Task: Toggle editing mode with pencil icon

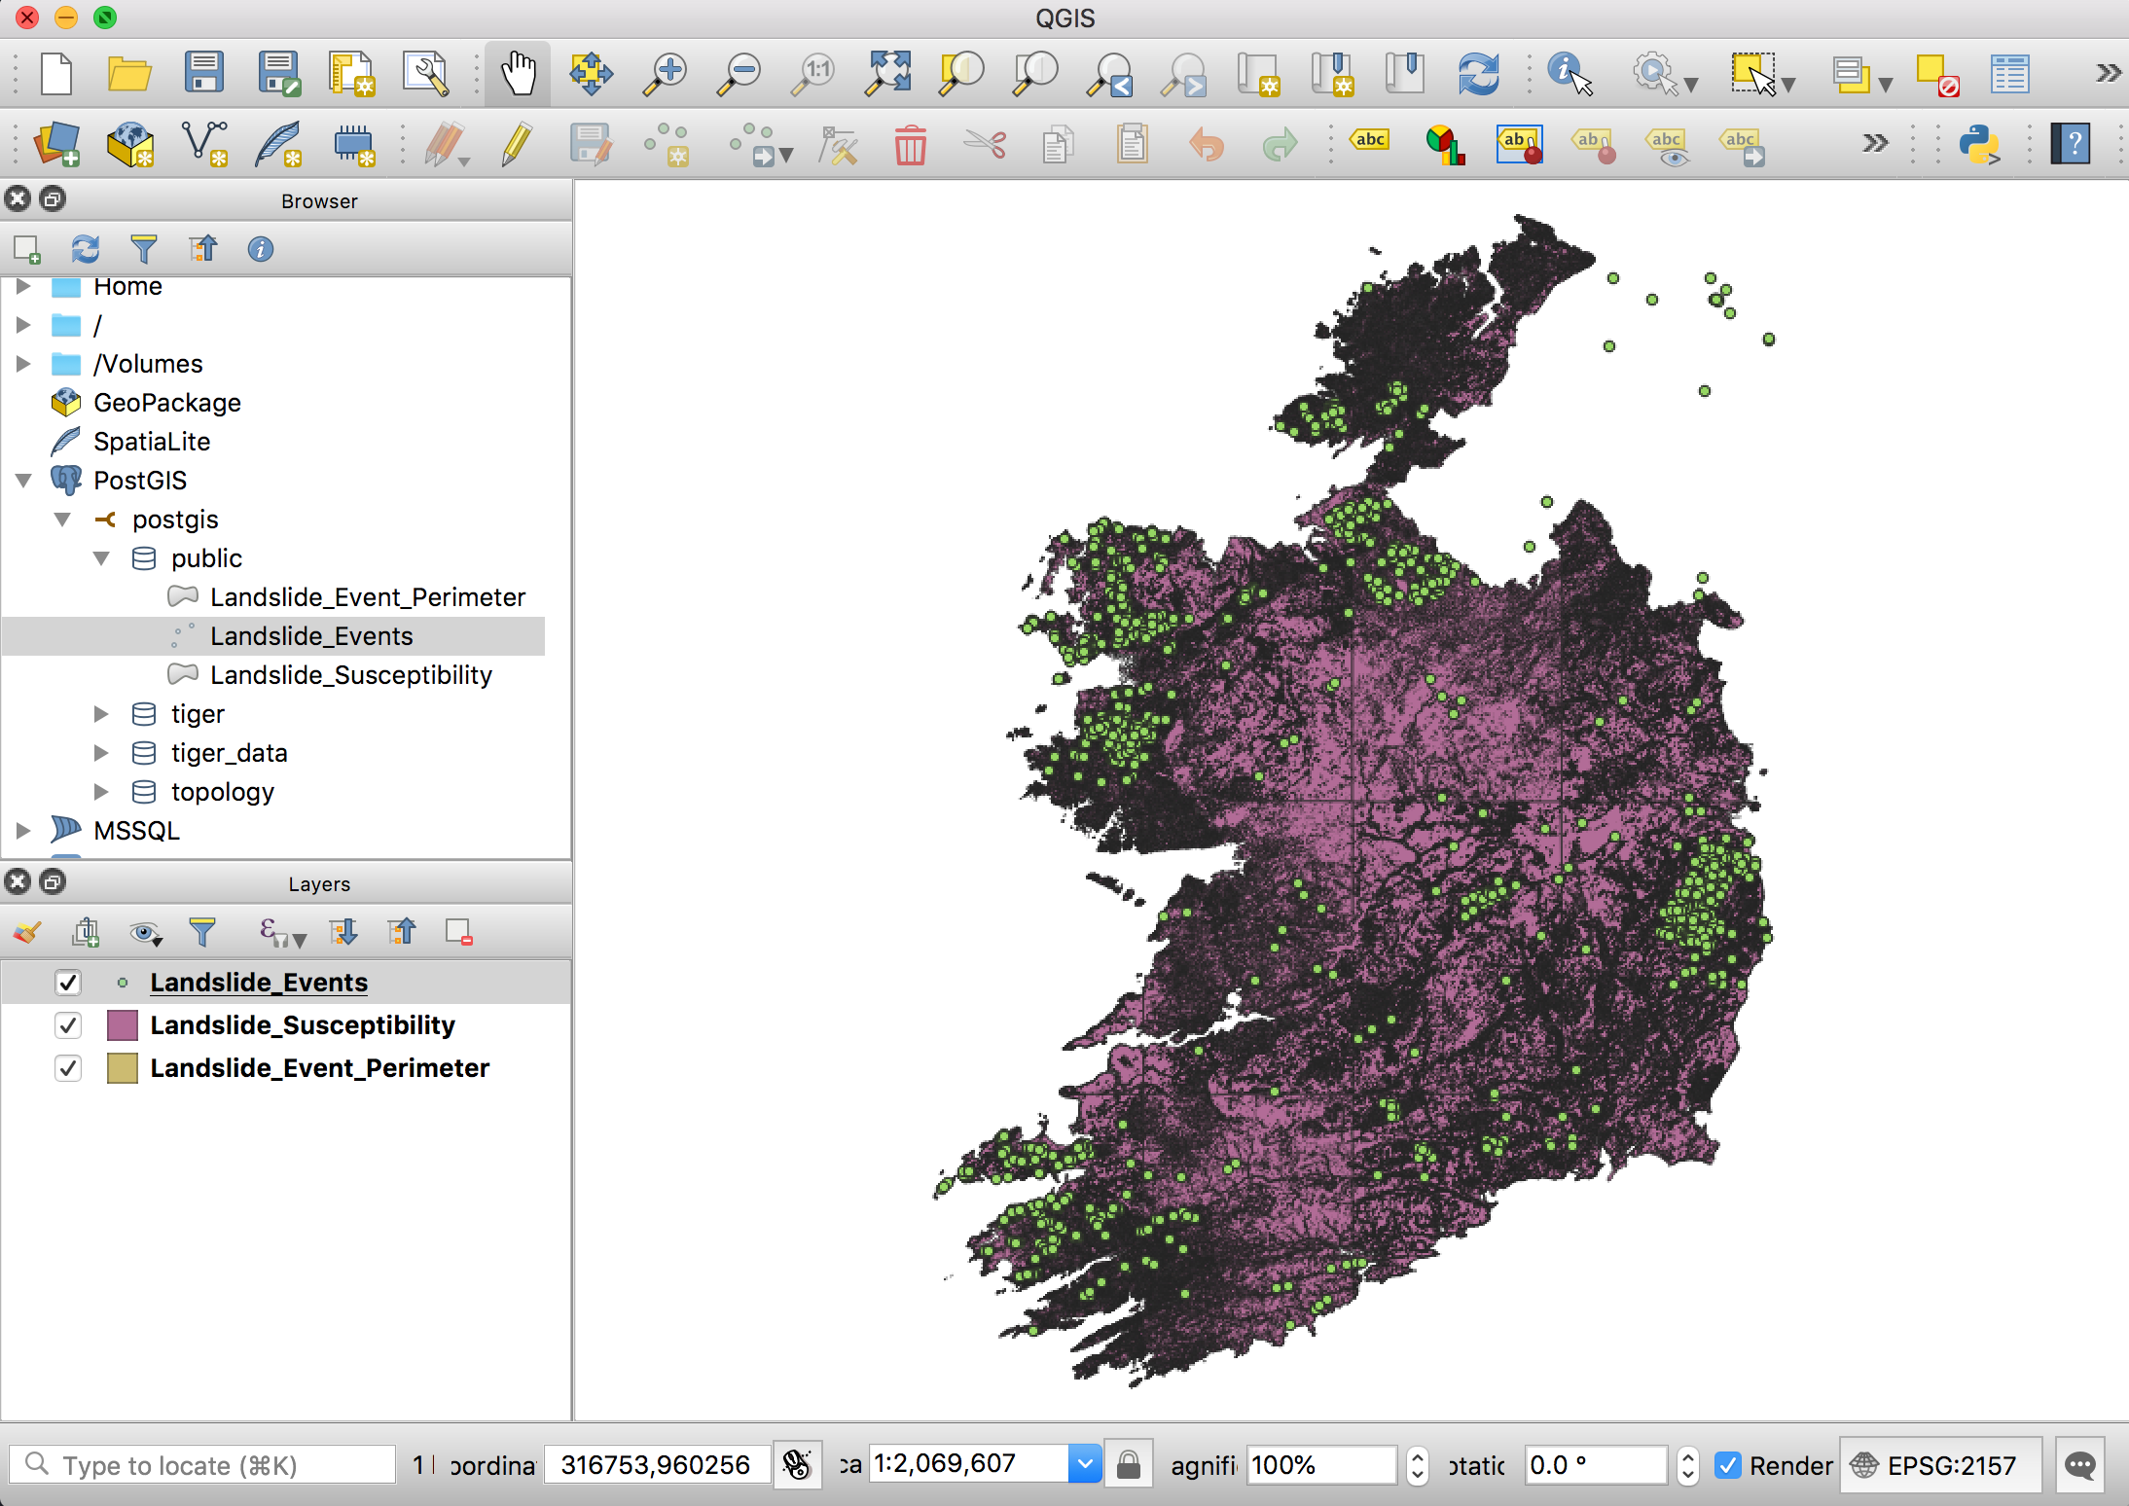Action: pos(515,144)
